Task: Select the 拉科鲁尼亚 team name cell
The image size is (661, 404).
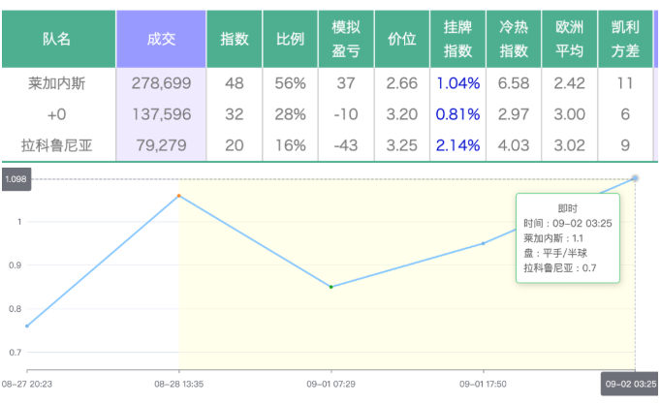Action: click(x=57, y=147)
